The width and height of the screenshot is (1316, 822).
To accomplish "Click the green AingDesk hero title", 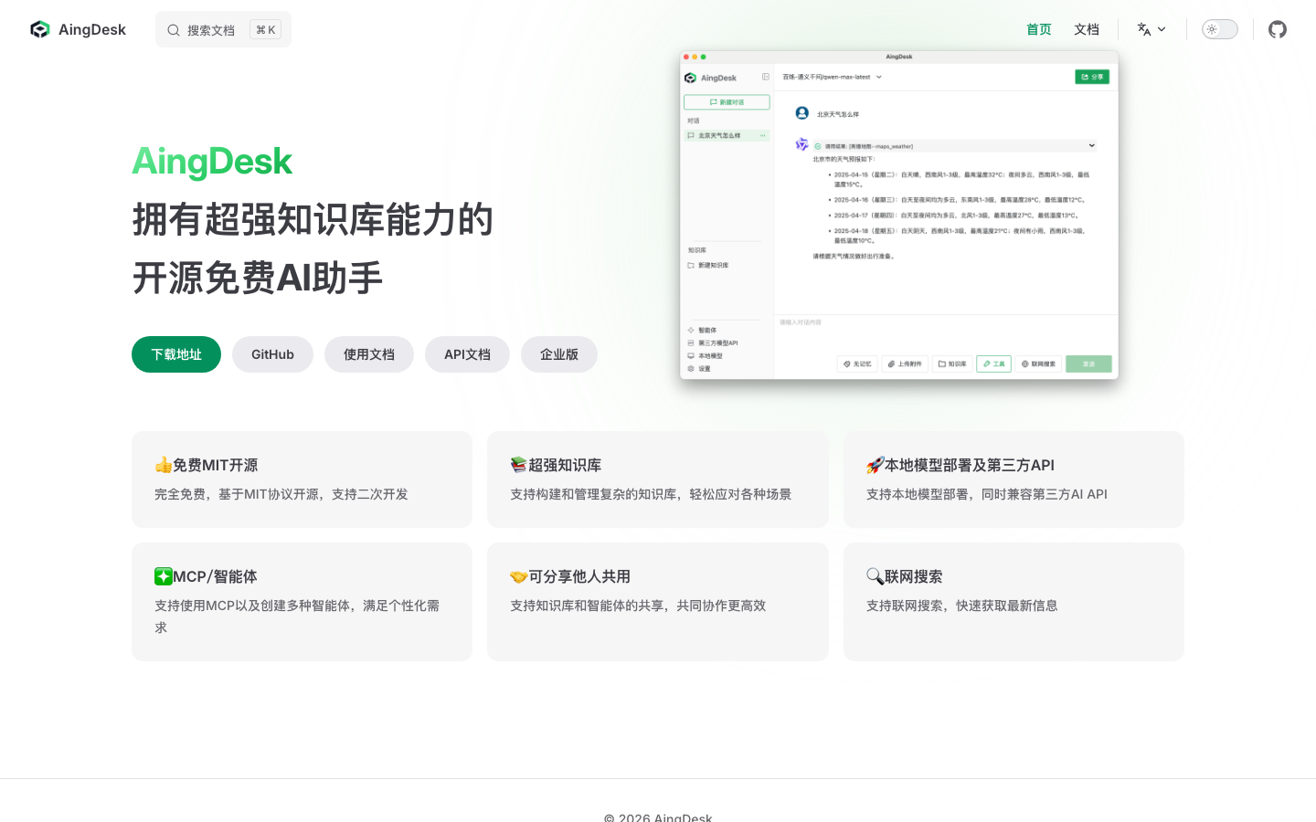I will (x=212, y=162).
